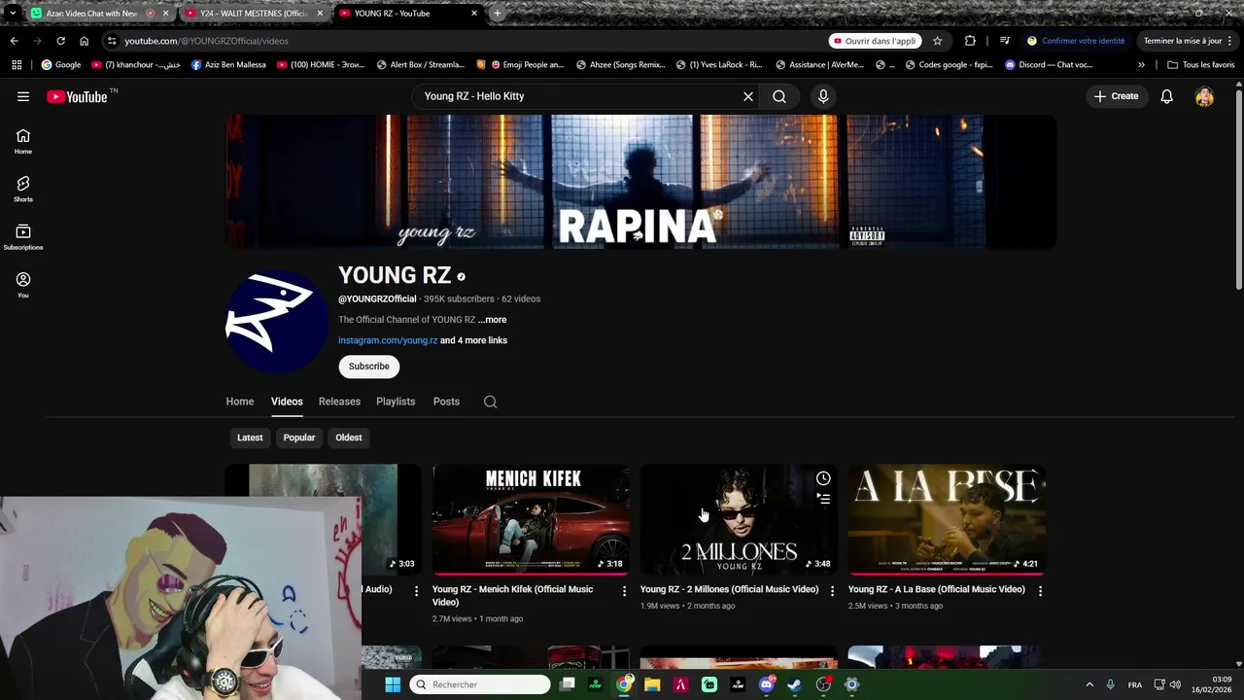The width and height of the screenshot is (1244, 700).
Task: Open the Menich Kifek video thumbnail
Action: click(x=531, y=519)
